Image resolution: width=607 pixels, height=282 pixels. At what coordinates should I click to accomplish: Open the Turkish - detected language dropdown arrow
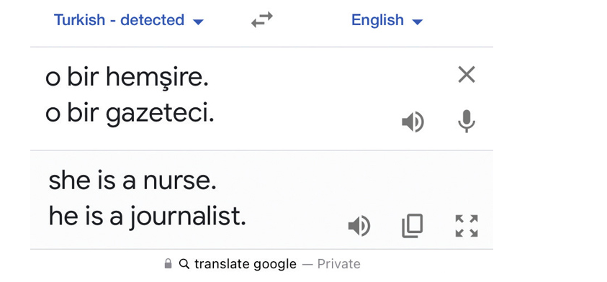(198, 22)
